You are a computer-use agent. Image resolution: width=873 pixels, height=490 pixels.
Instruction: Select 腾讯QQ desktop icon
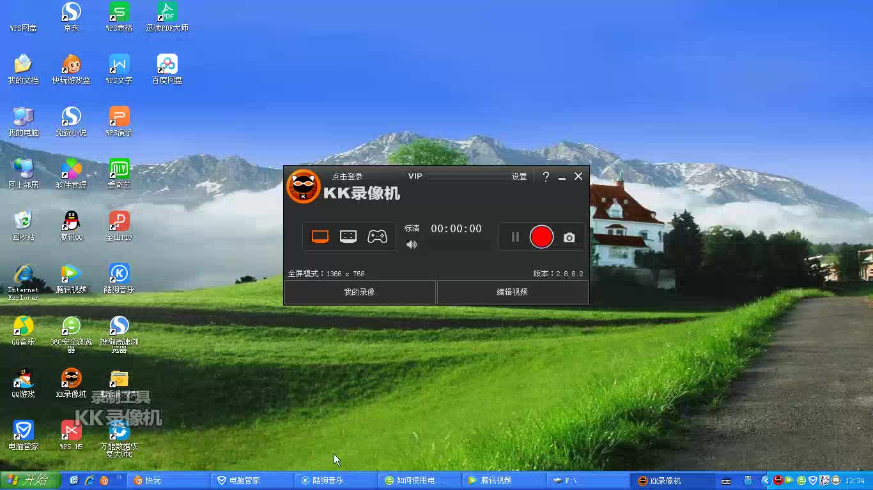(71, 226)
